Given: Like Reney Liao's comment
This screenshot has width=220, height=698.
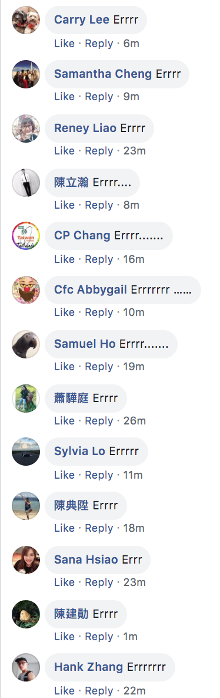Looking at the screenshot, I should [x=65, y=151].
